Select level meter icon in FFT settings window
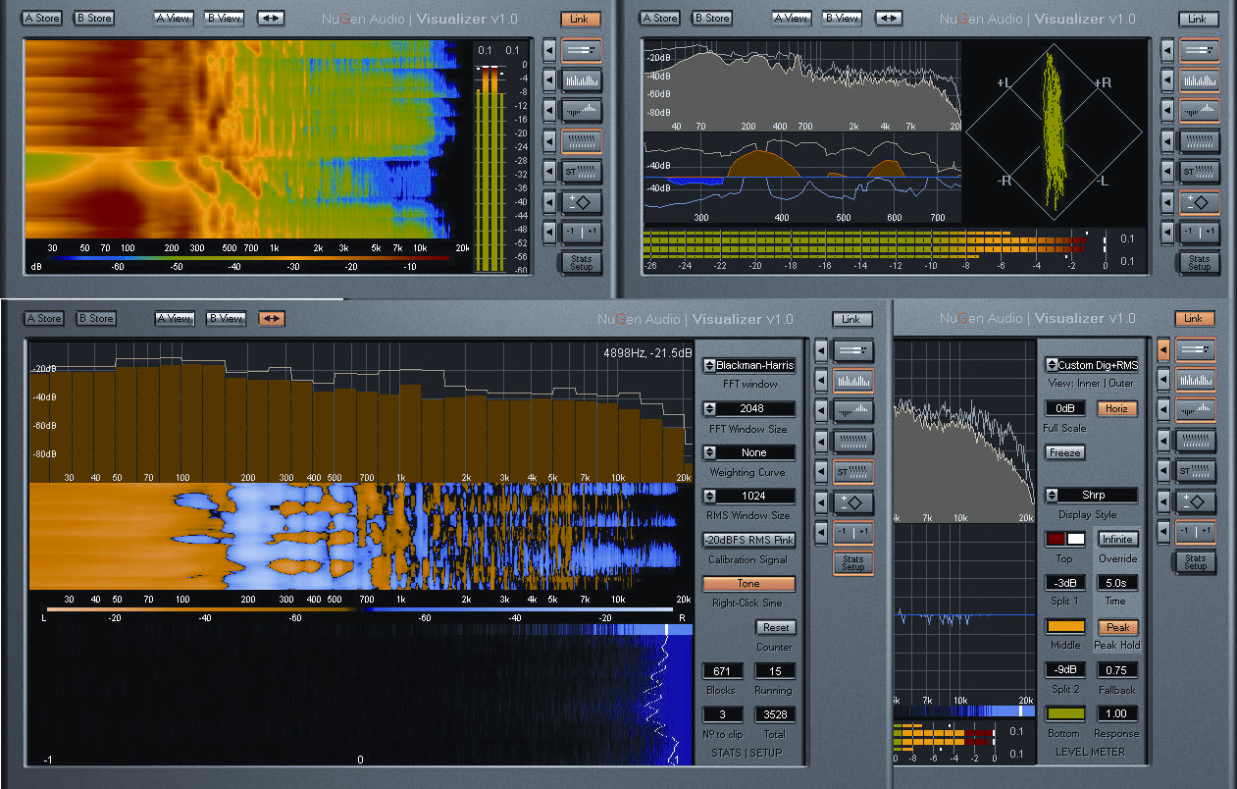This screenshot has width=1237, height=789. click(x=853, y=350)
